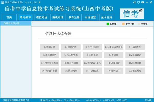Close the 信考 application window

[151, 2]
